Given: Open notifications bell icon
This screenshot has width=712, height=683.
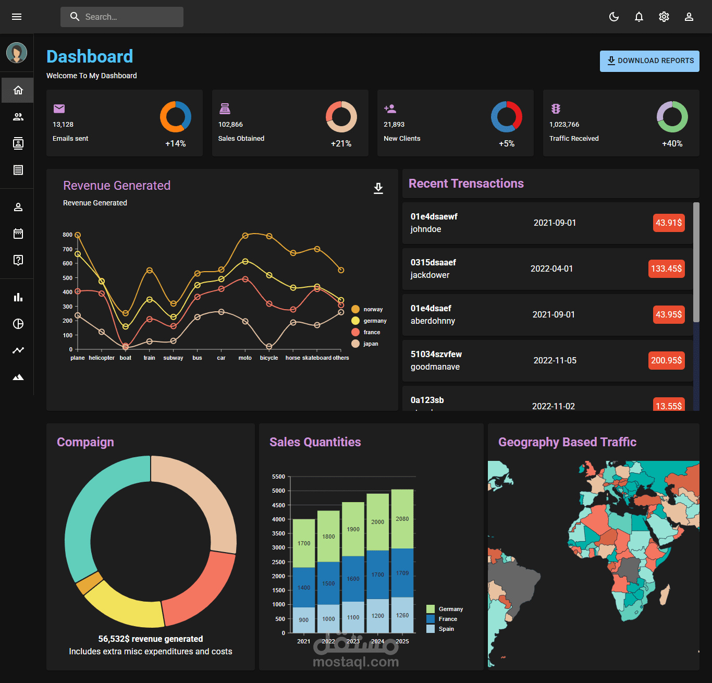Looking at the screenshot, I should tap(639, 17).
